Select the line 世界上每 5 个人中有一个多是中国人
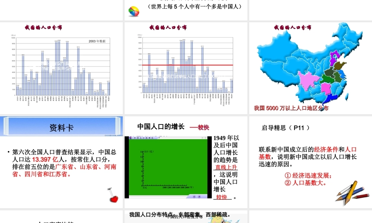 pyautogui.click(x=195, y=7)
